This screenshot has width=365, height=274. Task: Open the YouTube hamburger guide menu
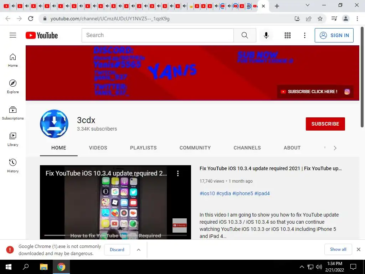pyautogui.click(x=13, y=35)
